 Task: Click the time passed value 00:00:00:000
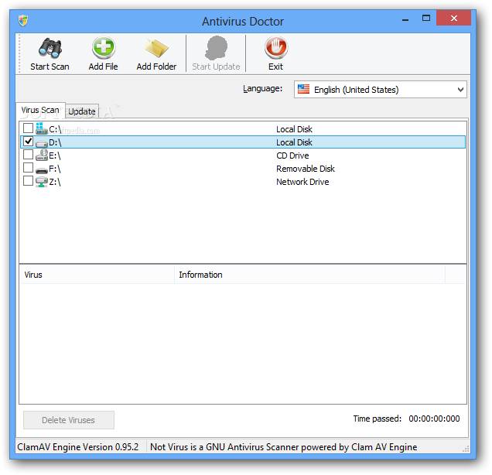pos(434,419)
